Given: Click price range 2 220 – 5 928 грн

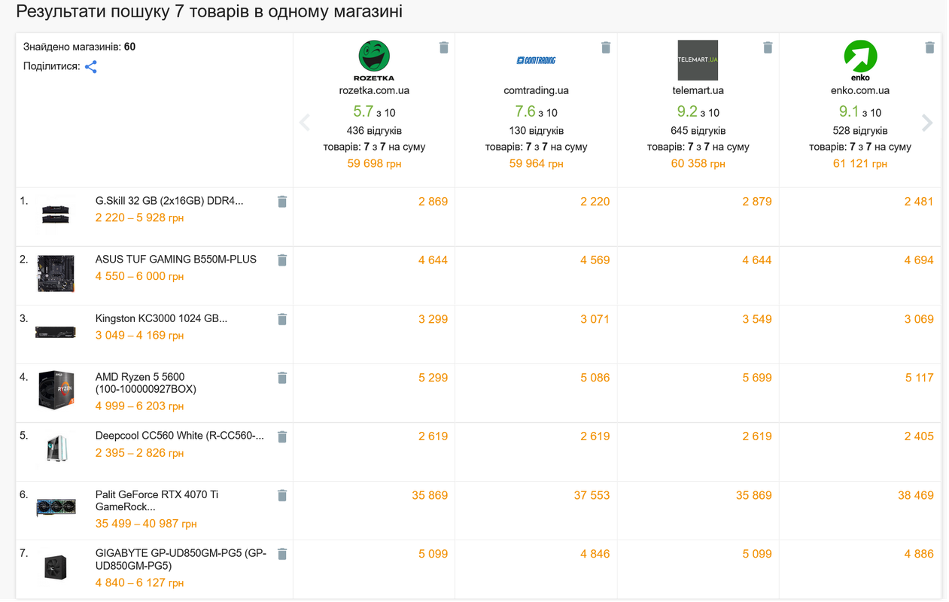Looking at the screenshot, I should click(x=139, y=217).
